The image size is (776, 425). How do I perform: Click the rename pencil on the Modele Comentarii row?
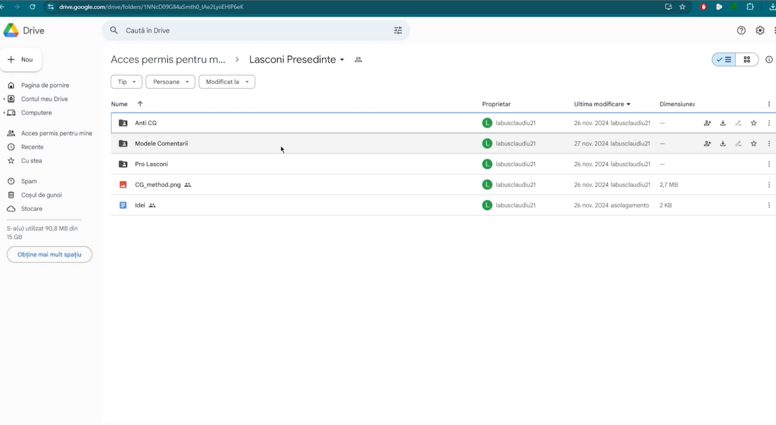pyautogui.click(x=738, y=144)
